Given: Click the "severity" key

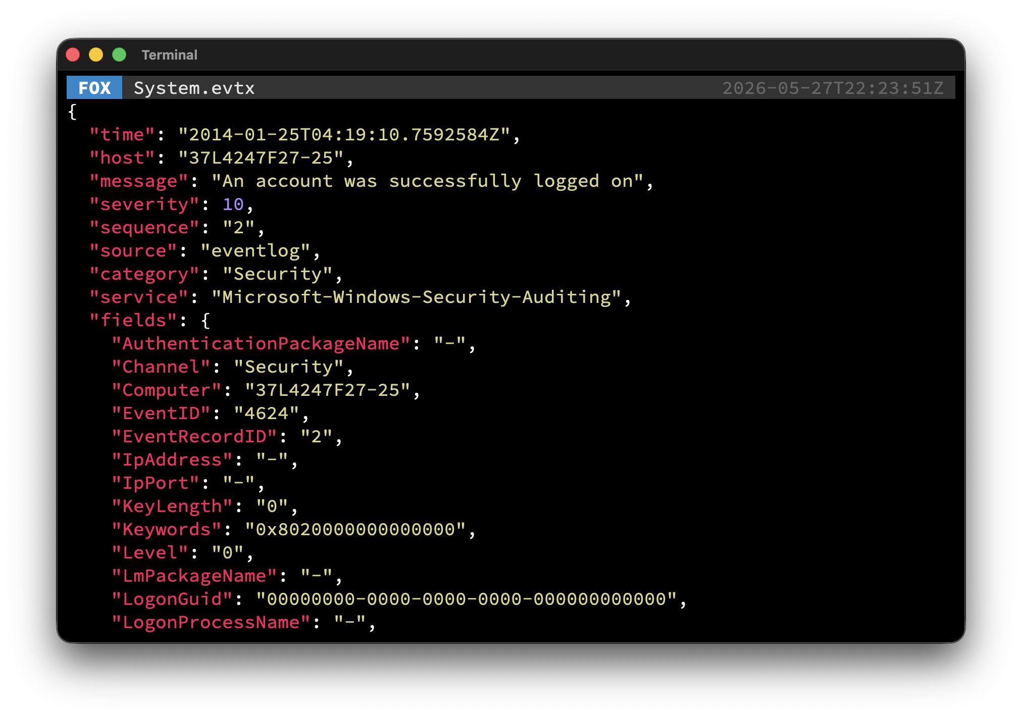Looking at the screenshot, I should pos(144,204).
